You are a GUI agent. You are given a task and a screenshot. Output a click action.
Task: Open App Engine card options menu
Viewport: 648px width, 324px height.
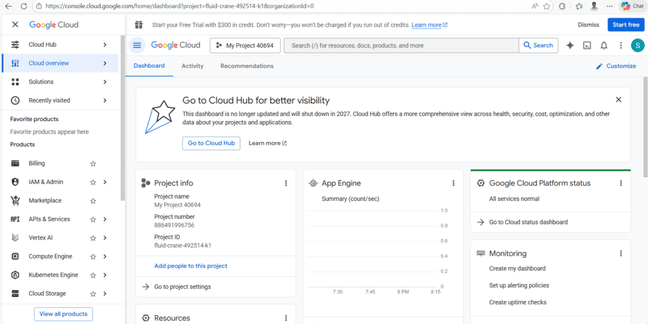[x=453, y=183]
